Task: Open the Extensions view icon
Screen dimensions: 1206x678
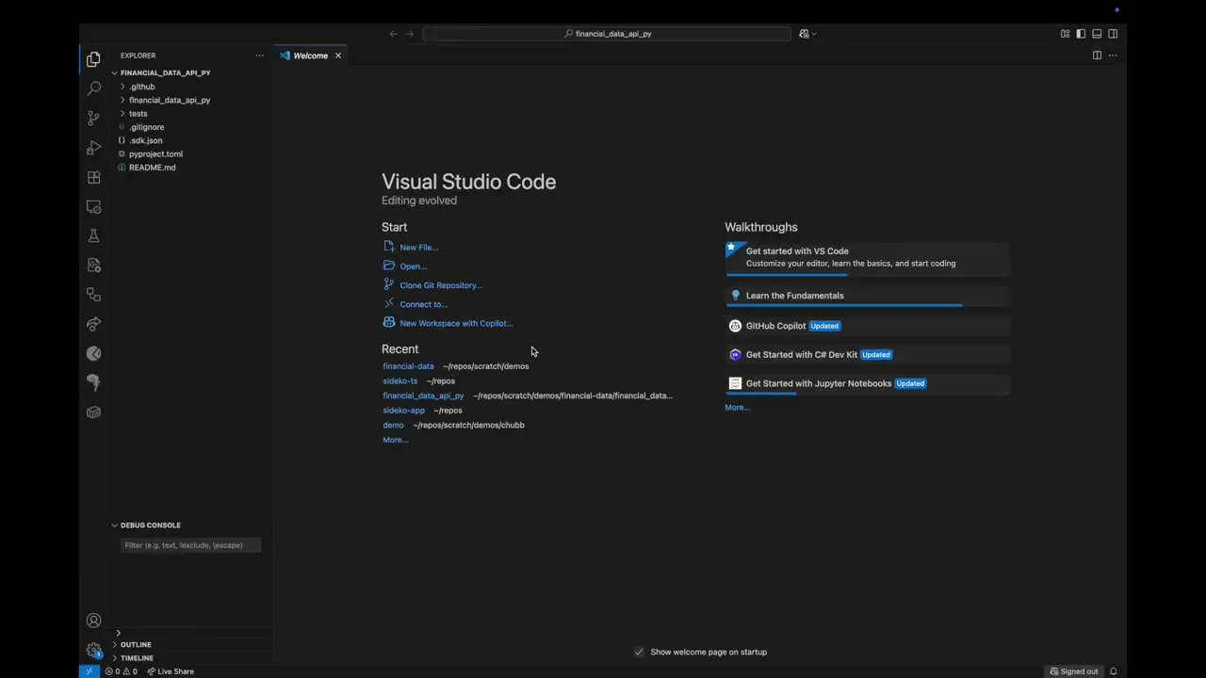Action: click(x=93, y=177)
